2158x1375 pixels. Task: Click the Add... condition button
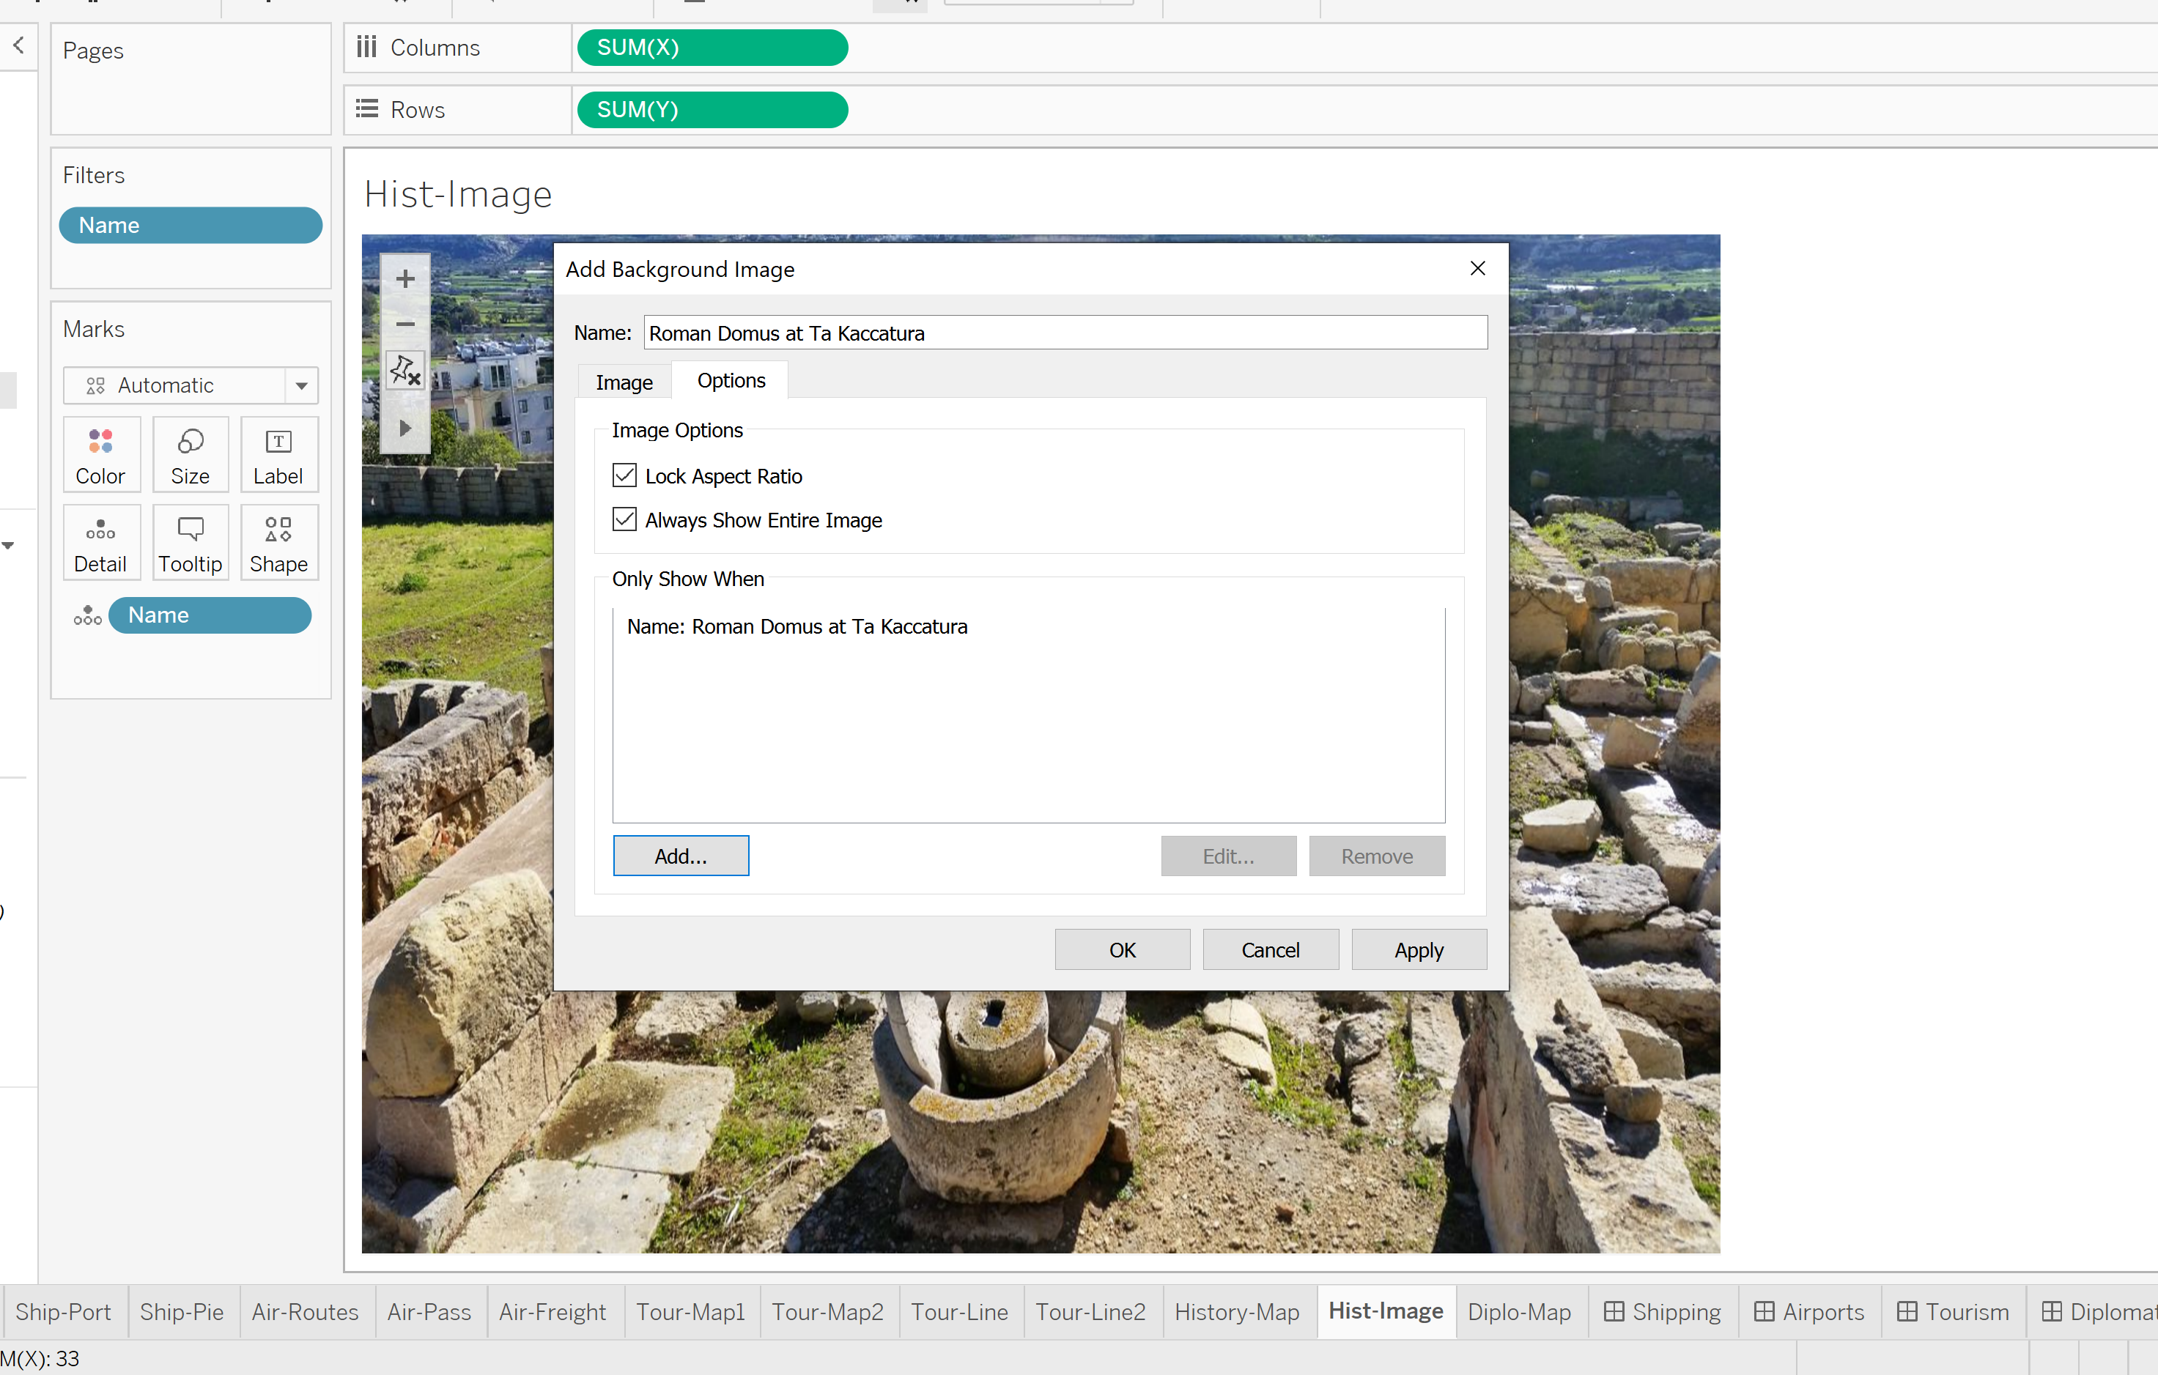click(x=680, y=856)
